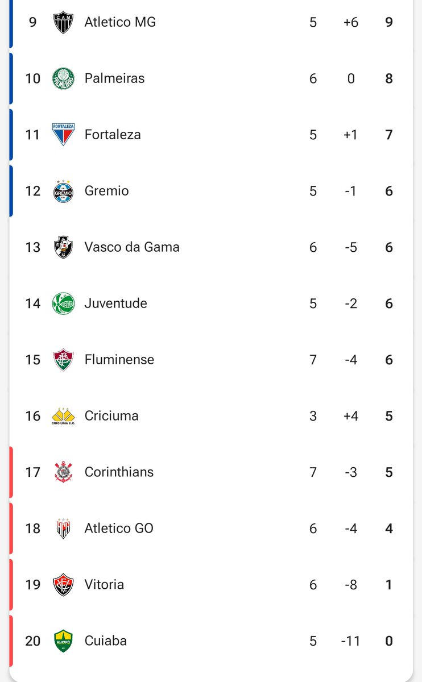Click the Atletico GO striped badge

click(63, 529)
